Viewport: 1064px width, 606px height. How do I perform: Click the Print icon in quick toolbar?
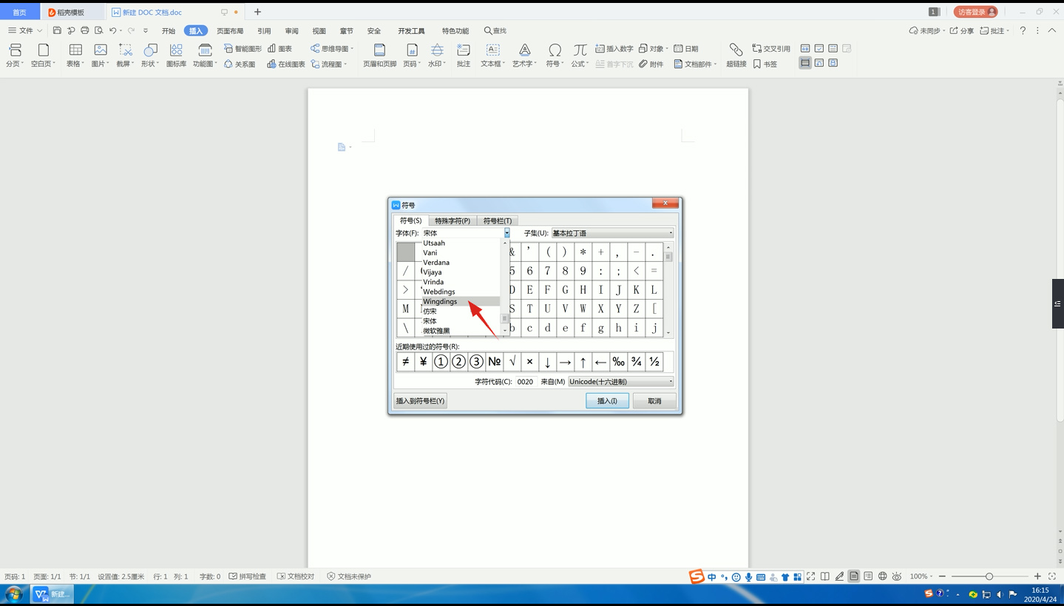85,30
